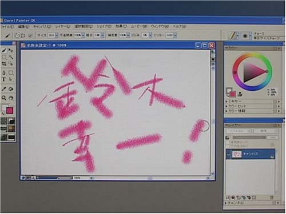286x214 pixels.
Task: Select the Layer Adjuster tool in toolbox
Action: point(11,50)
